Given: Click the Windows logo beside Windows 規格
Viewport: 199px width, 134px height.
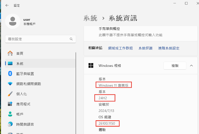Looking at the screenshot, I should click(91, 66).
